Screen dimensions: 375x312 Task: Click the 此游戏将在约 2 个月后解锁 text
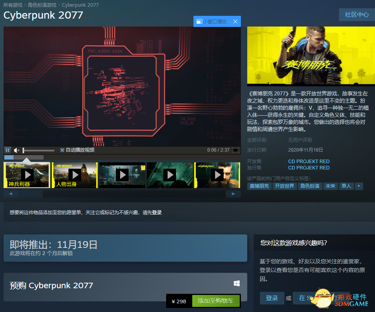[x=41, y=253]
